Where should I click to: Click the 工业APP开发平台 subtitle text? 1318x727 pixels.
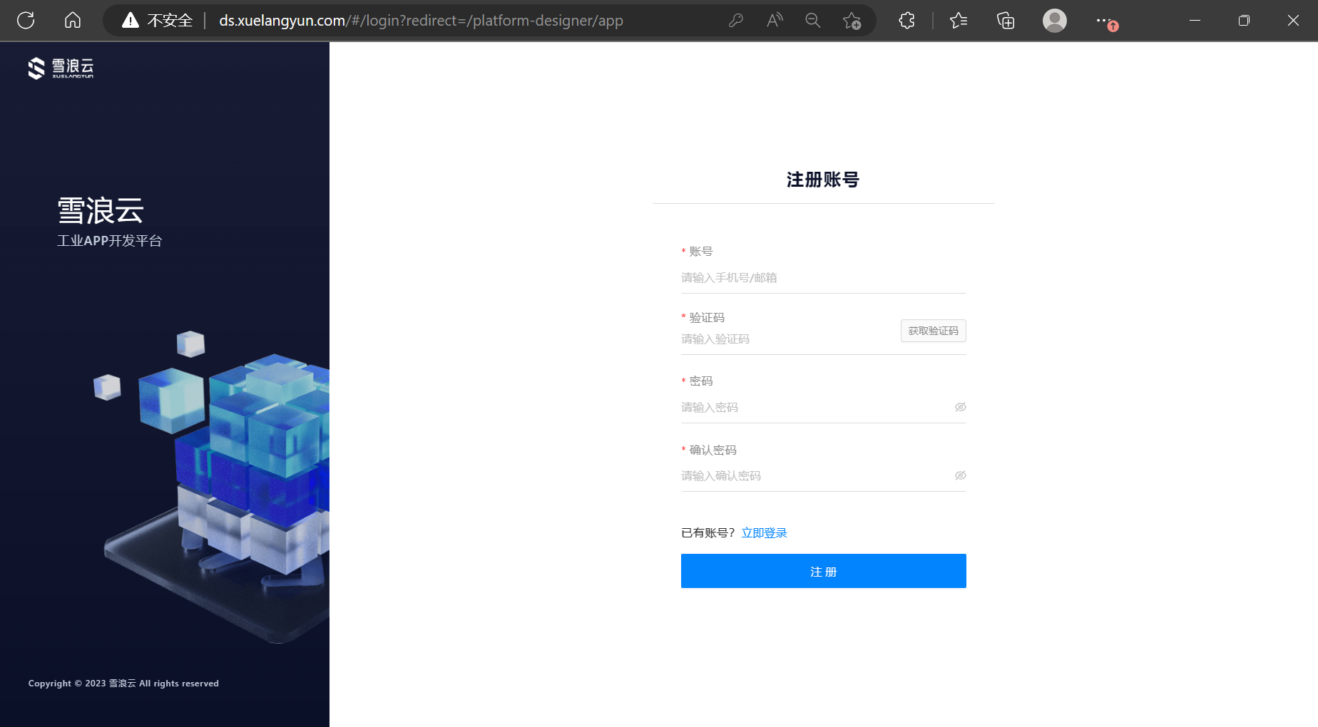click(110, 241)
